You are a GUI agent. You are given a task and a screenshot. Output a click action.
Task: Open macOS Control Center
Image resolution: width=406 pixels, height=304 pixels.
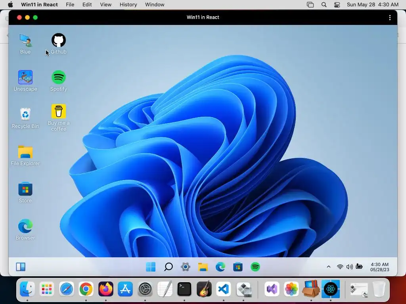337,5
